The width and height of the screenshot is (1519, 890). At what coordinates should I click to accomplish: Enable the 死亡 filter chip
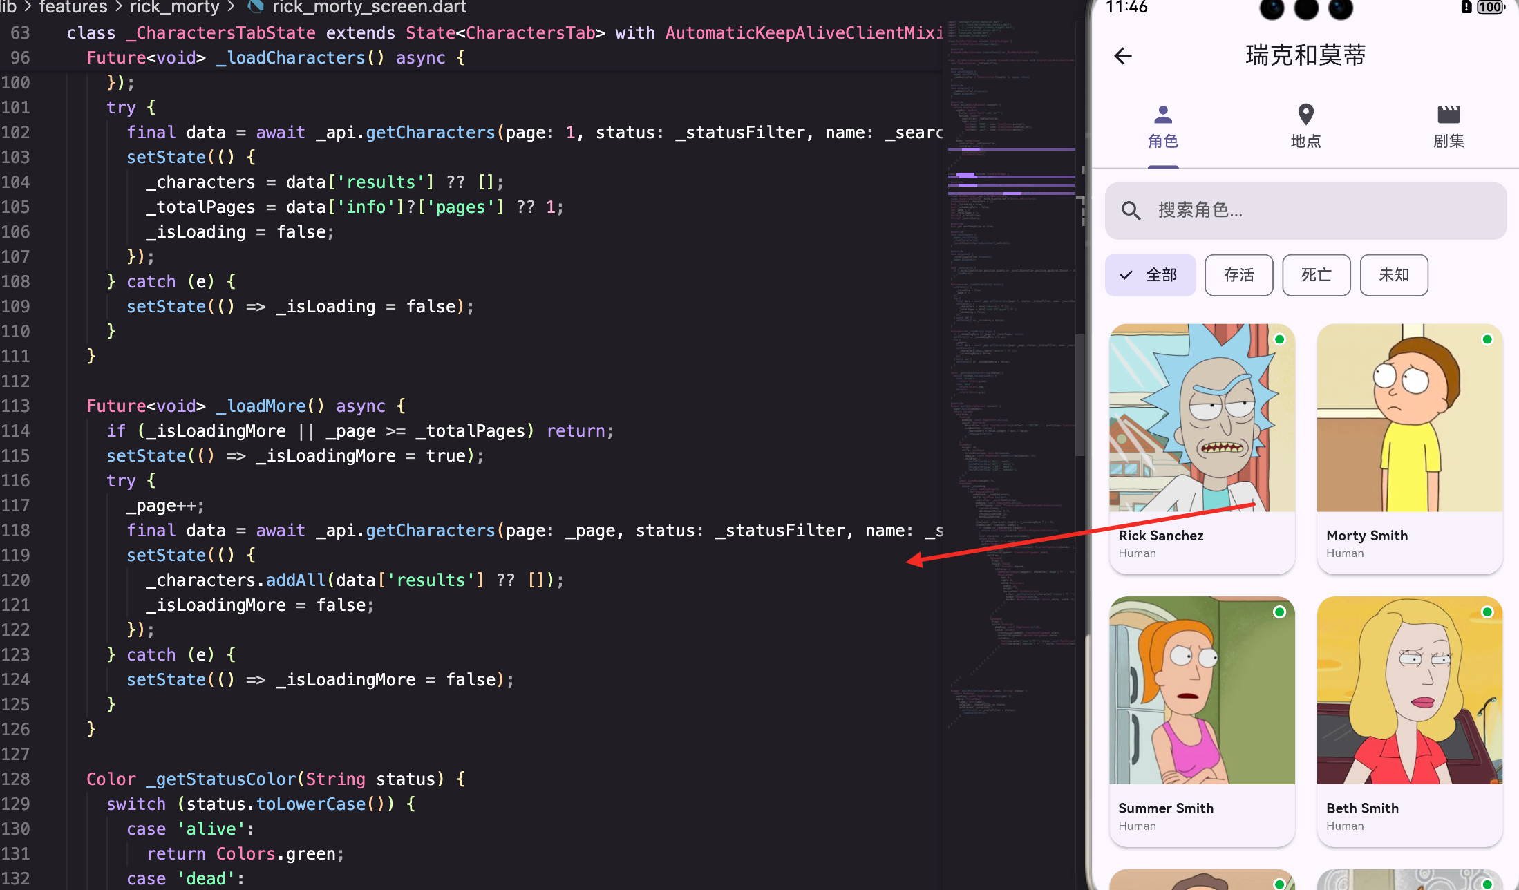pyautogui.click(x=1316, y=275)
